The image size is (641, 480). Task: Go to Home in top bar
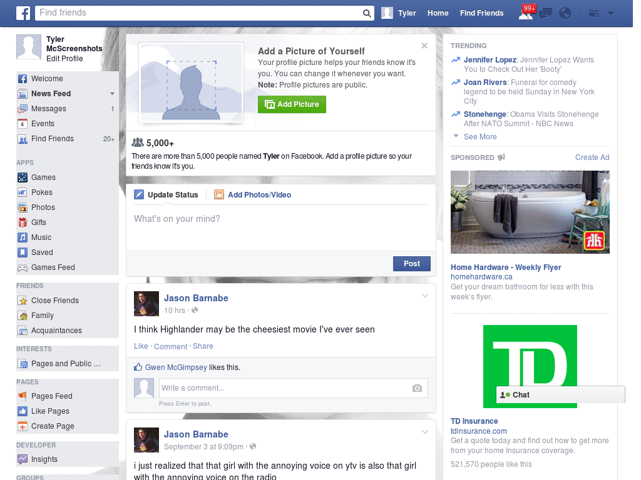(438, 13)
